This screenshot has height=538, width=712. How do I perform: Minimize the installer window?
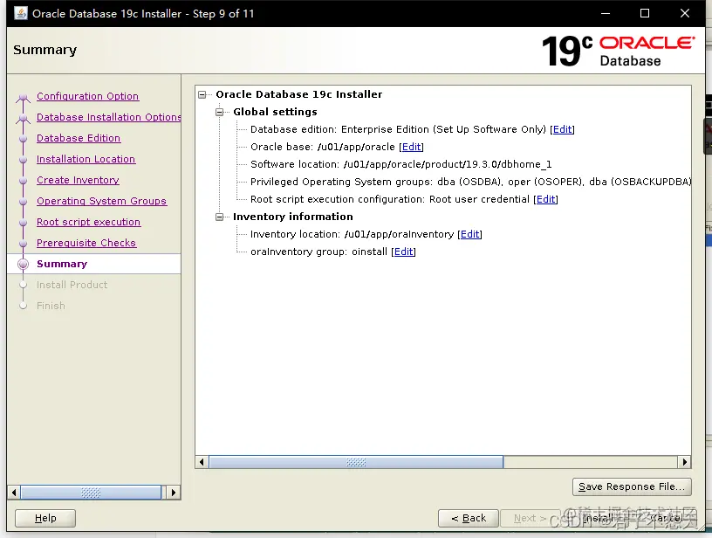pos(606,13)
